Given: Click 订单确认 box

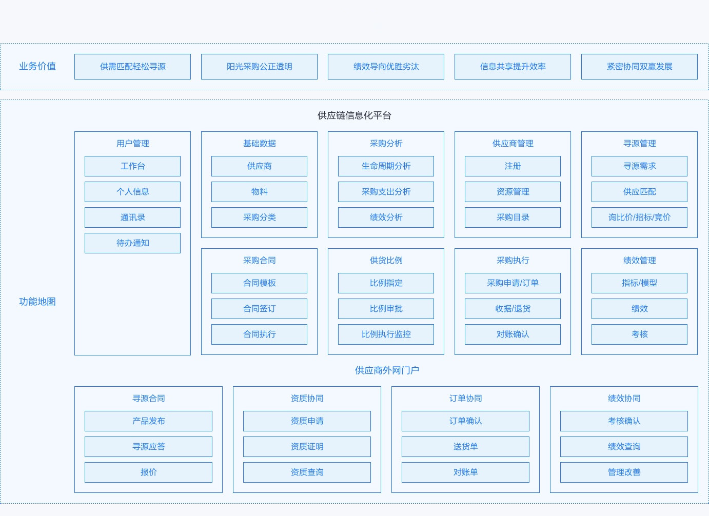Looking at the screenshot, I should (x=465, y=421).
